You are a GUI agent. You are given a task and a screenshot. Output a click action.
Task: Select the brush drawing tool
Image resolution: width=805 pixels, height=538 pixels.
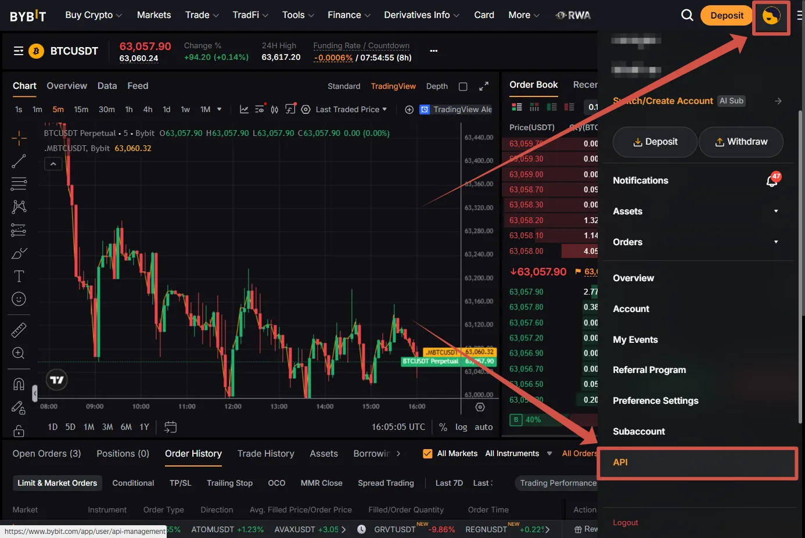pyautogui.click(x=19, y=253)
